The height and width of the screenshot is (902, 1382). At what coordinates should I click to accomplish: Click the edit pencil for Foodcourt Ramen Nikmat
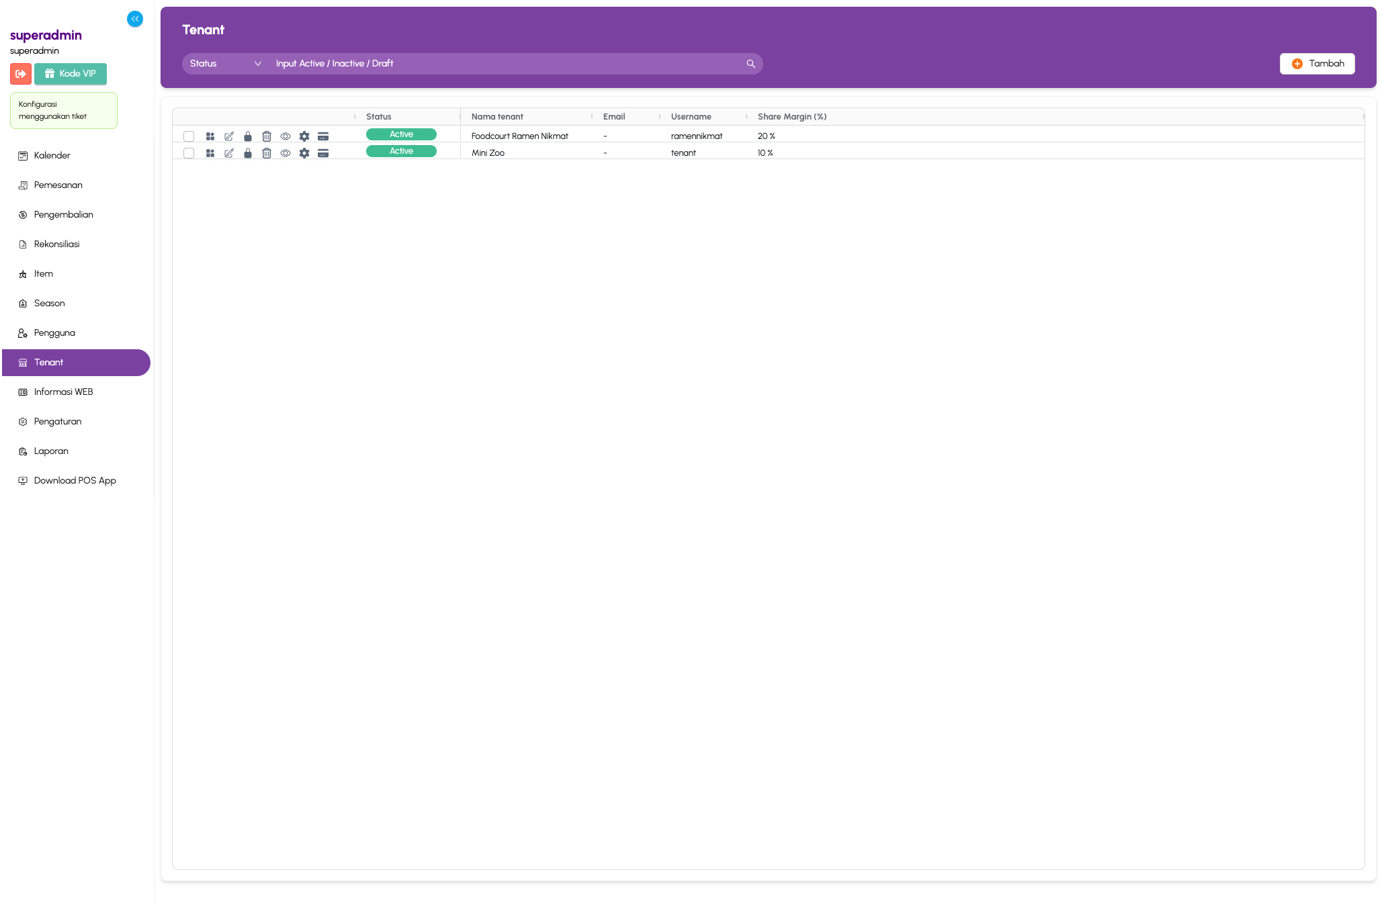coord(229,136)
